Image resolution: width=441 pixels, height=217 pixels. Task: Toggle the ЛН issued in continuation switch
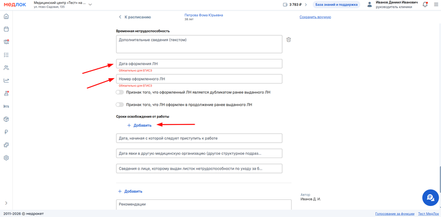[120, 105]
